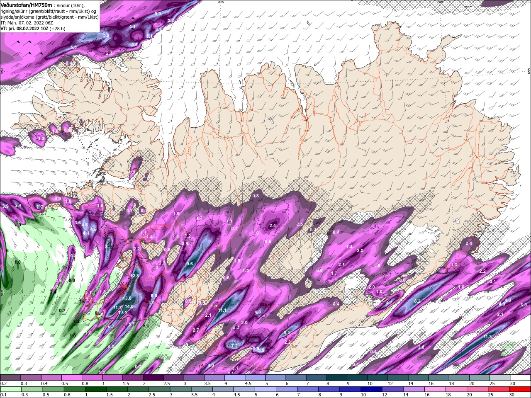
Task: Click the dark green 1 swatch in rain legend
Action: [x=95, y=389]
